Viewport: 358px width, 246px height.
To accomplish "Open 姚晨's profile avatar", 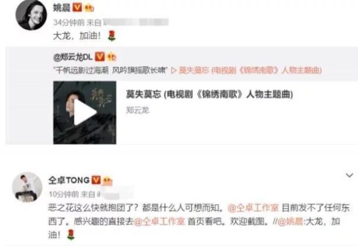I will tap(31, 15).
